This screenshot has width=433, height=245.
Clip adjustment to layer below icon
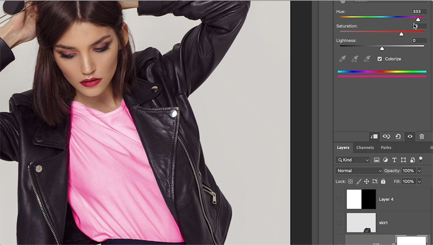tap(374, 136)
